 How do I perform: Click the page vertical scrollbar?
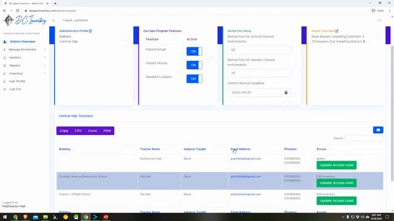coord(392,113)
